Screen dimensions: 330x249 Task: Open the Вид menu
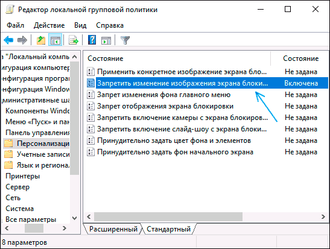point(80,25)
